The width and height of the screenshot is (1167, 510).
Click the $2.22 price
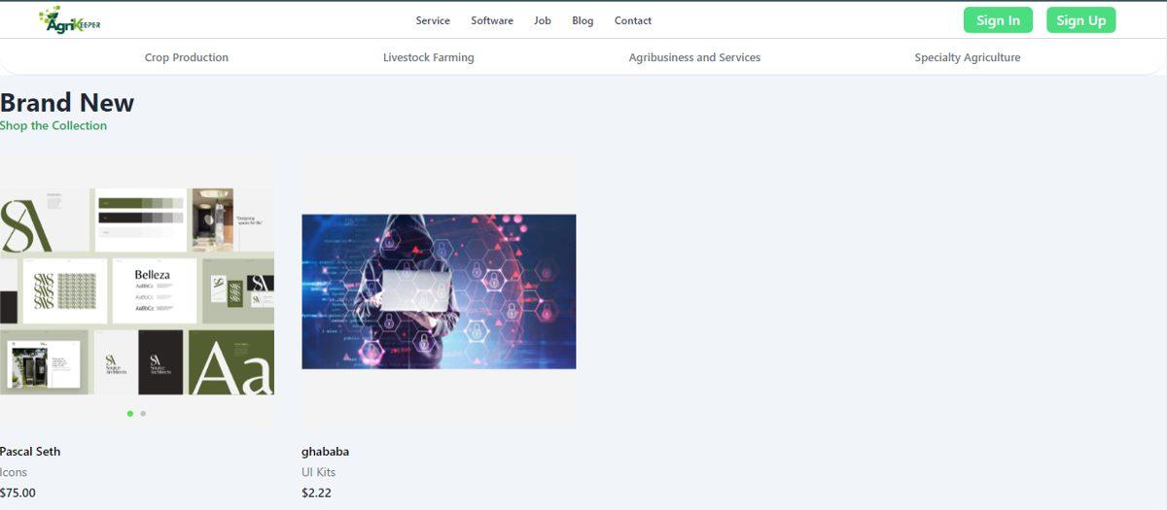tap(317, 493)
